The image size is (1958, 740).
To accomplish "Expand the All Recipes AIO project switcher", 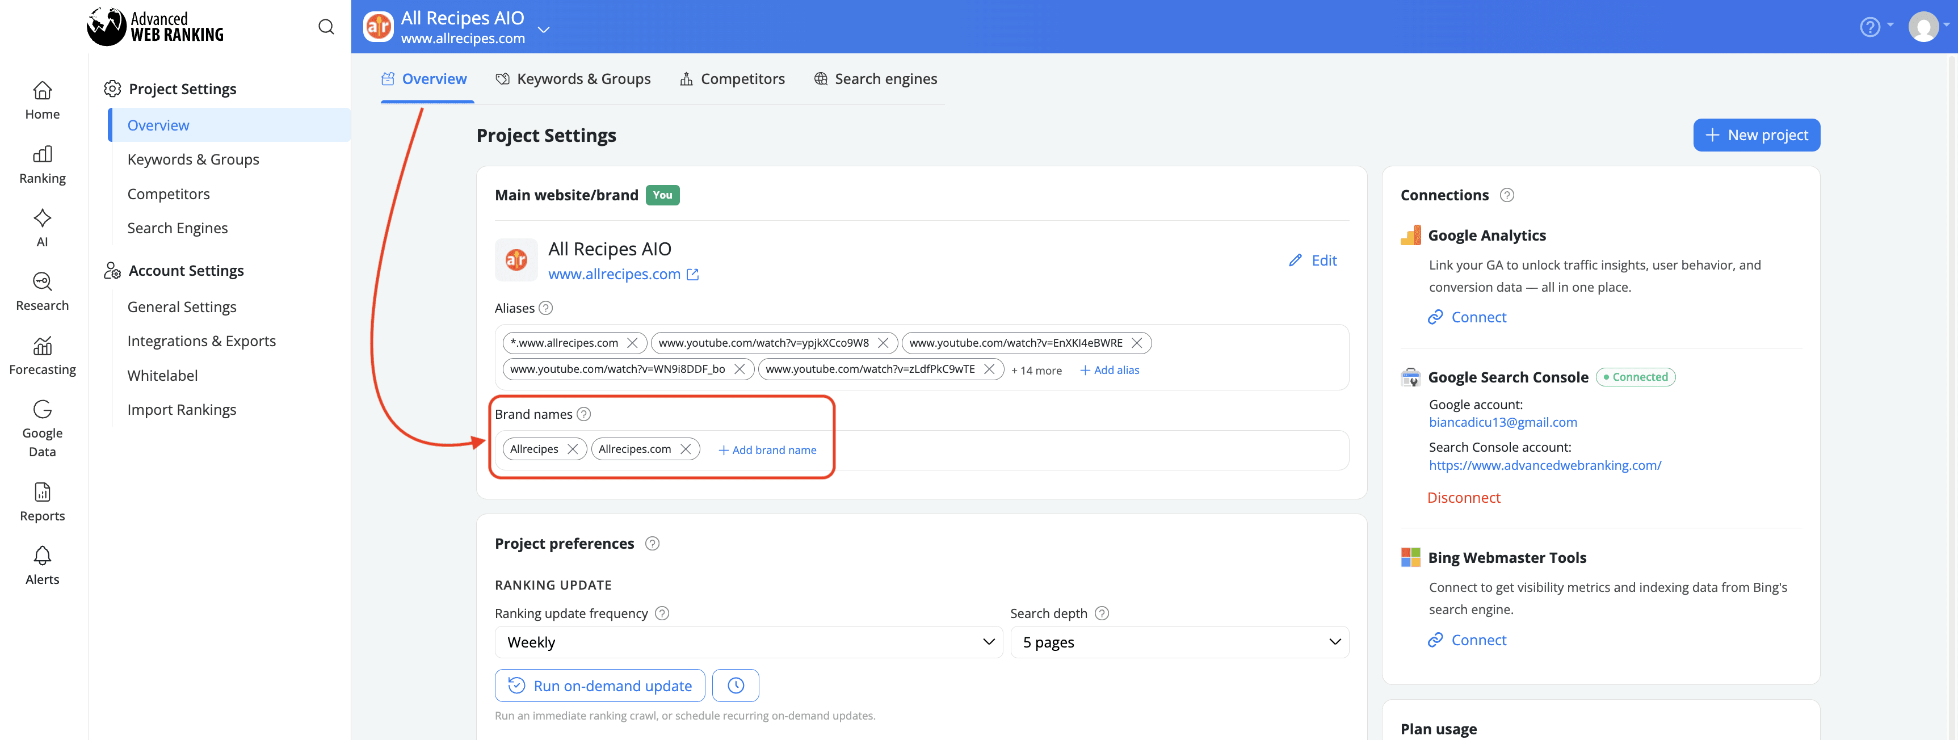I will coord(544,30).
